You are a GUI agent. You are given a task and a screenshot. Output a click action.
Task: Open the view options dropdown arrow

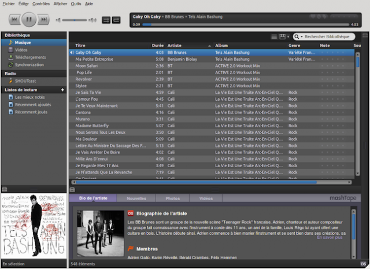[288, 36]
